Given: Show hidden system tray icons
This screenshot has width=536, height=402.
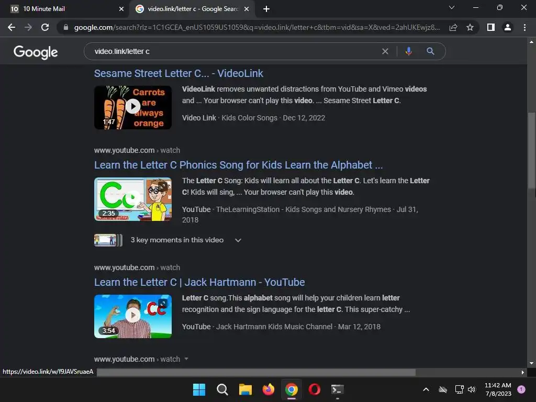Looking at the screenshot, I should [x=426, y=389].
